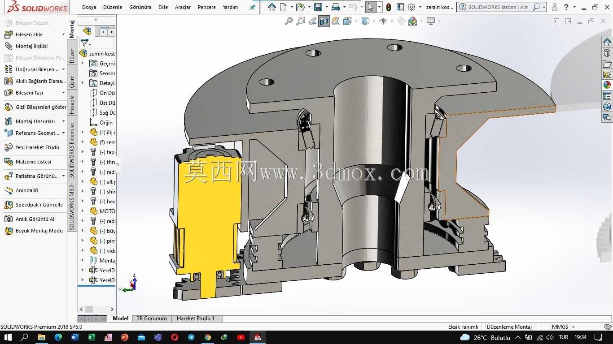Click Zoom to Area icon
Image resolution: width=613 pixels, height=344 pixels.
[x=301, y=21]
